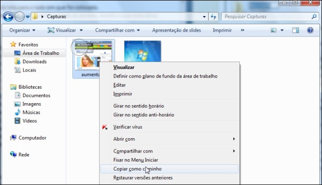This screenshot has height=185, width=322.
Task: Click the Imagens library icon
Action: click(17, 104)
